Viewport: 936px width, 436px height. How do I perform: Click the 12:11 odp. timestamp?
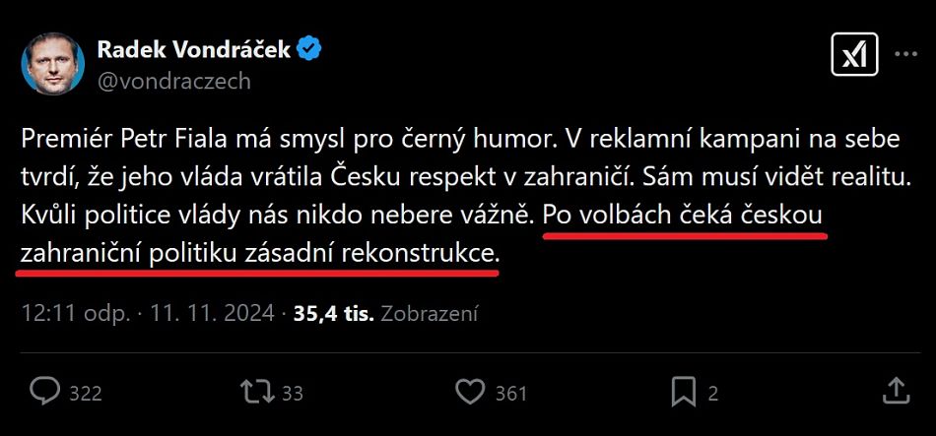pyautogui.click(x=76, y=313)
